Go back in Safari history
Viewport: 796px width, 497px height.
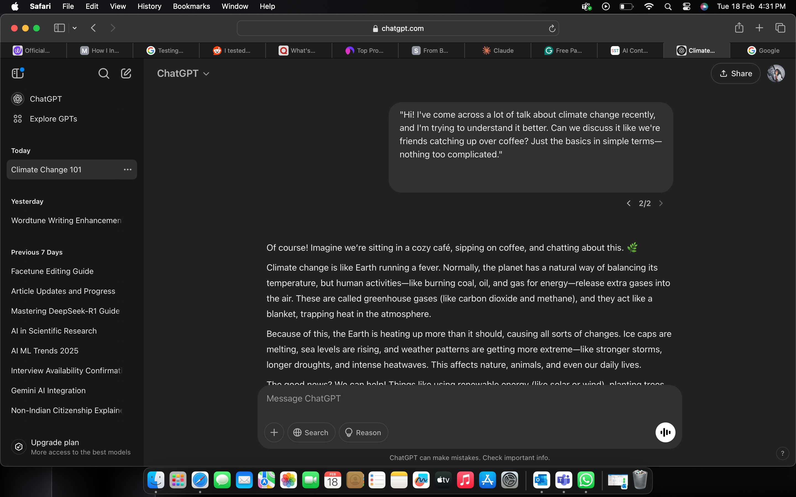point(93,28)
